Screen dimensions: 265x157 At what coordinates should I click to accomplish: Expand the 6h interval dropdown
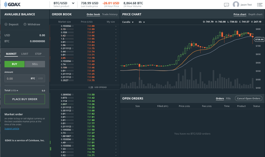142,22
